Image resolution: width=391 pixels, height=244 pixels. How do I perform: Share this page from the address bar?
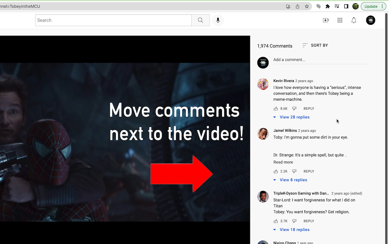(298, 6)
